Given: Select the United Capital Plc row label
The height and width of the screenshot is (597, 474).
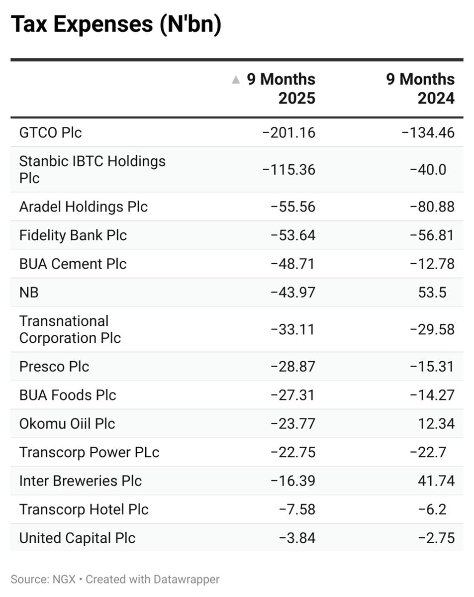Looking at the screenshot, I should click(x=77, y=538).
